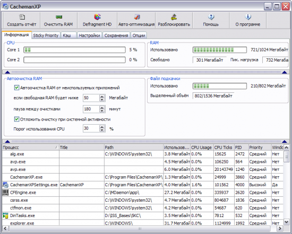Open the Опции tab

[x=139, y=36]
